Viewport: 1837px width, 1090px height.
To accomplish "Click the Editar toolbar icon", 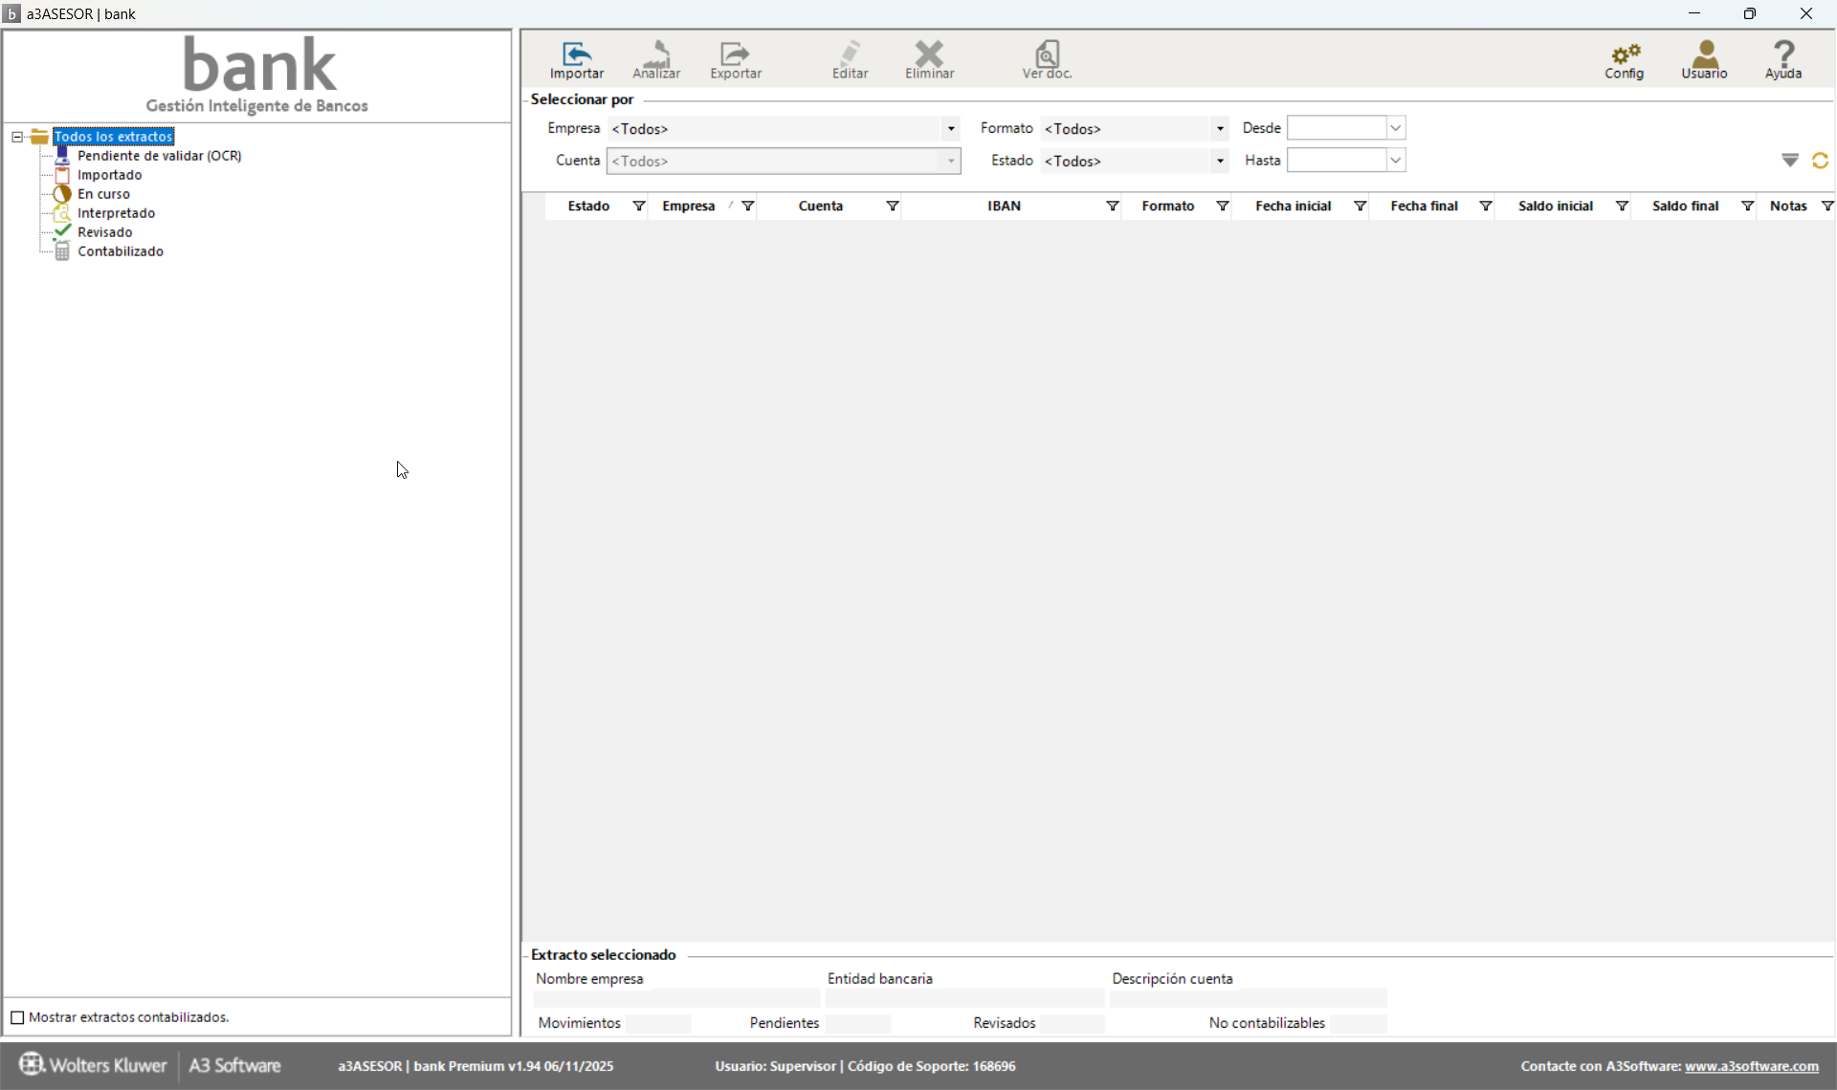I will [x=850, y=59].
